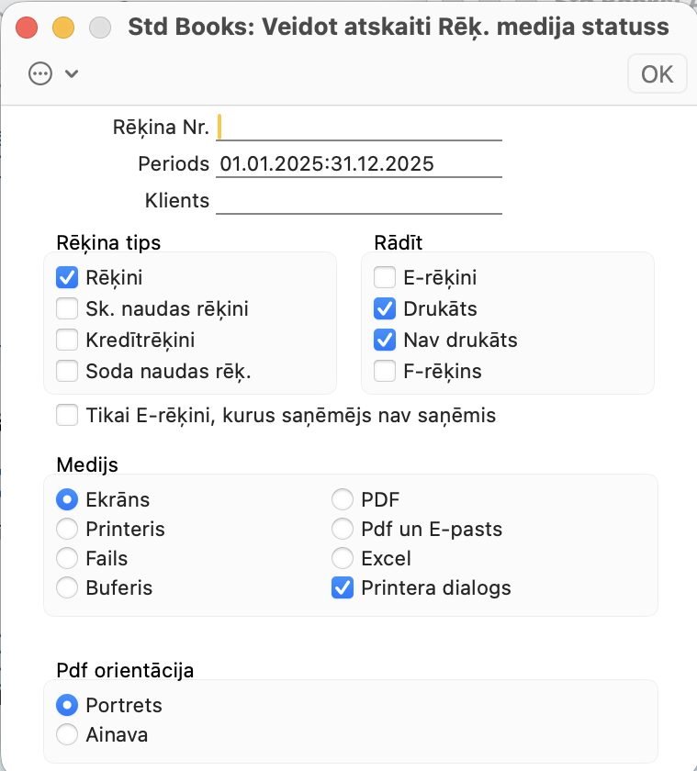Screen dimensions: 697x771
Task: Enable the E-rēķini checkbox
Action: (x=385, y=277)
